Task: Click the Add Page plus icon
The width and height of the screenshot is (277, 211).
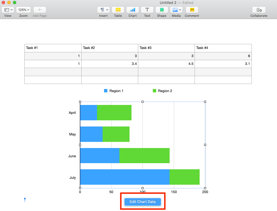Action: 40,10
